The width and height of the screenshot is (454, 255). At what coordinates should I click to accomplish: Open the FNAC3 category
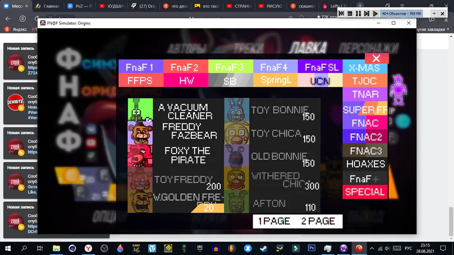[365, 150]
